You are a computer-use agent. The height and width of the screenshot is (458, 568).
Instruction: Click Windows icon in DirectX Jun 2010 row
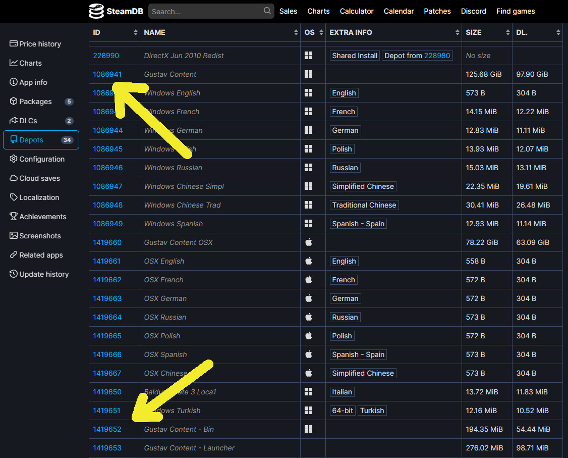[308, 56]
